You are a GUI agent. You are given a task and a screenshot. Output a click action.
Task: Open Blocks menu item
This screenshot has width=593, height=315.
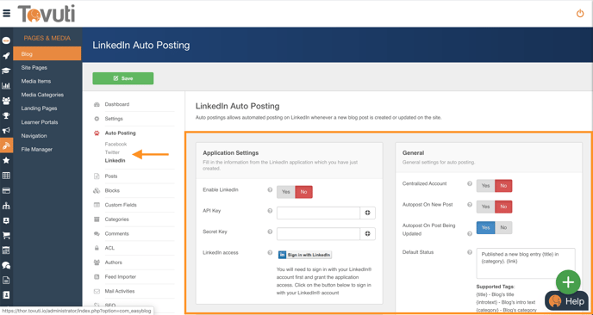112,190
